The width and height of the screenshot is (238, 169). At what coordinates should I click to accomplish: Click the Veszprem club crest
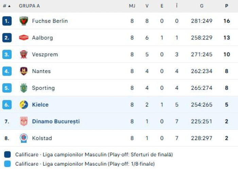(x=23, y=54)
